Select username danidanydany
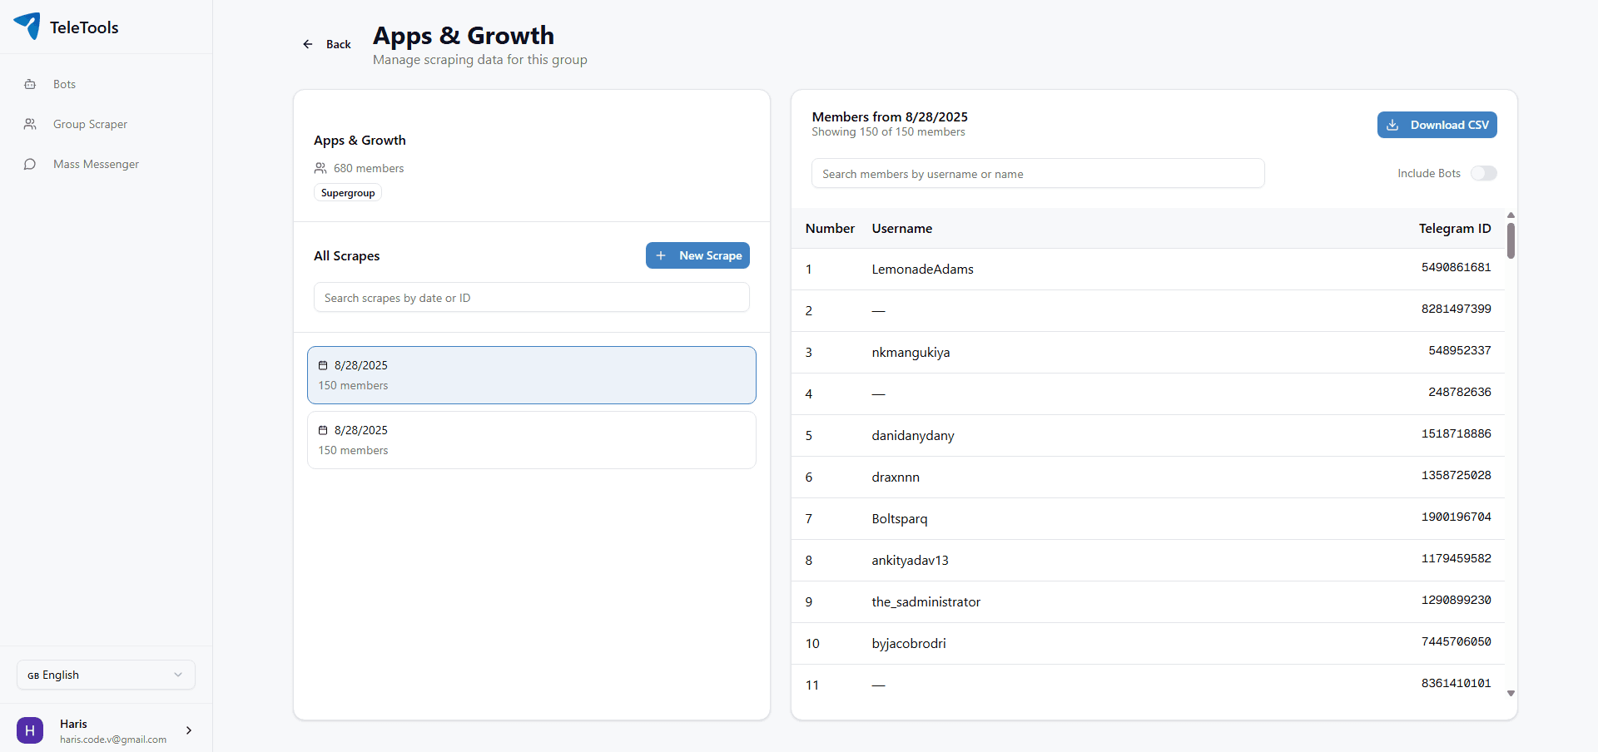The image size is (1598, 752). 913,435
